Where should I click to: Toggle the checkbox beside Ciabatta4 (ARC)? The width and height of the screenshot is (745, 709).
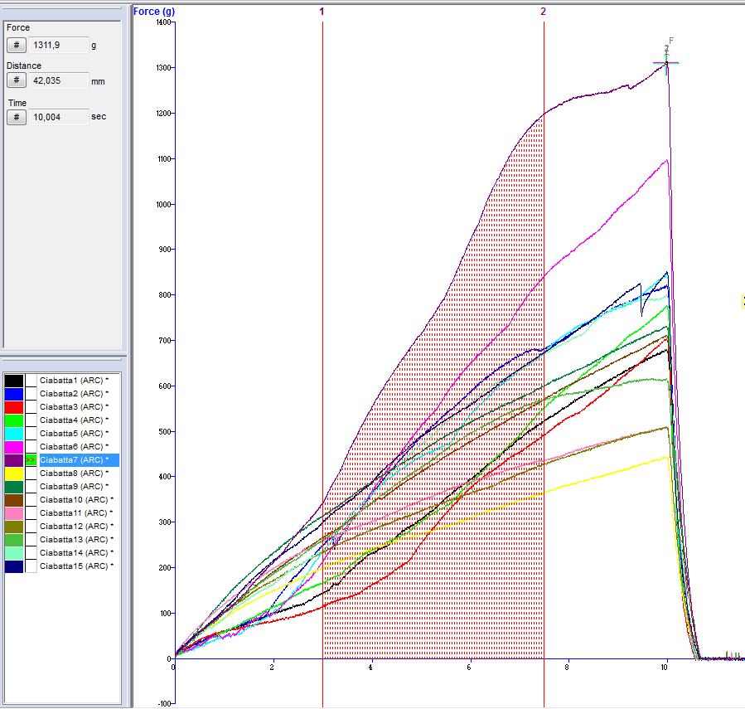tap(31, 420)
